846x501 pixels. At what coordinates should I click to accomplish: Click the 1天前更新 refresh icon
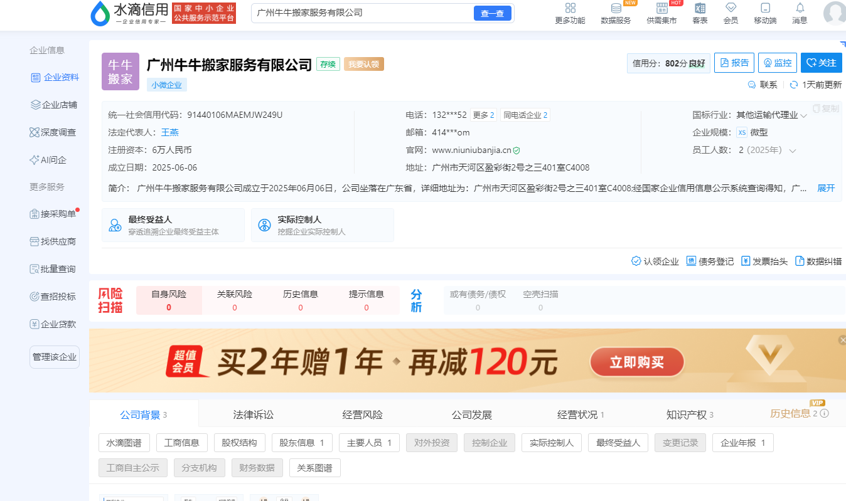[x=794, y=85]
